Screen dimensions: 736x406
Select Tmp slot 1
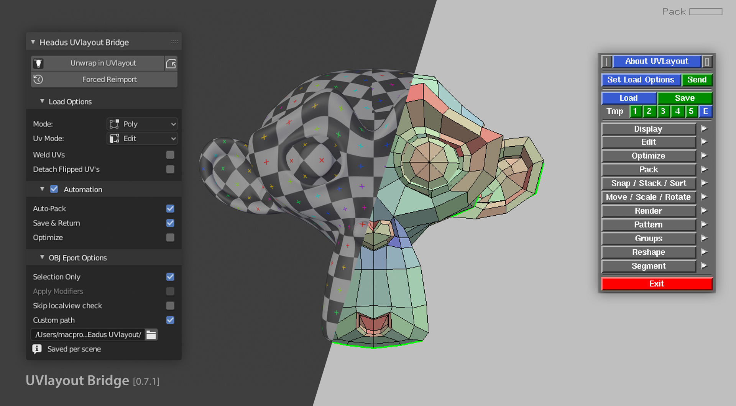coord(635,111)
